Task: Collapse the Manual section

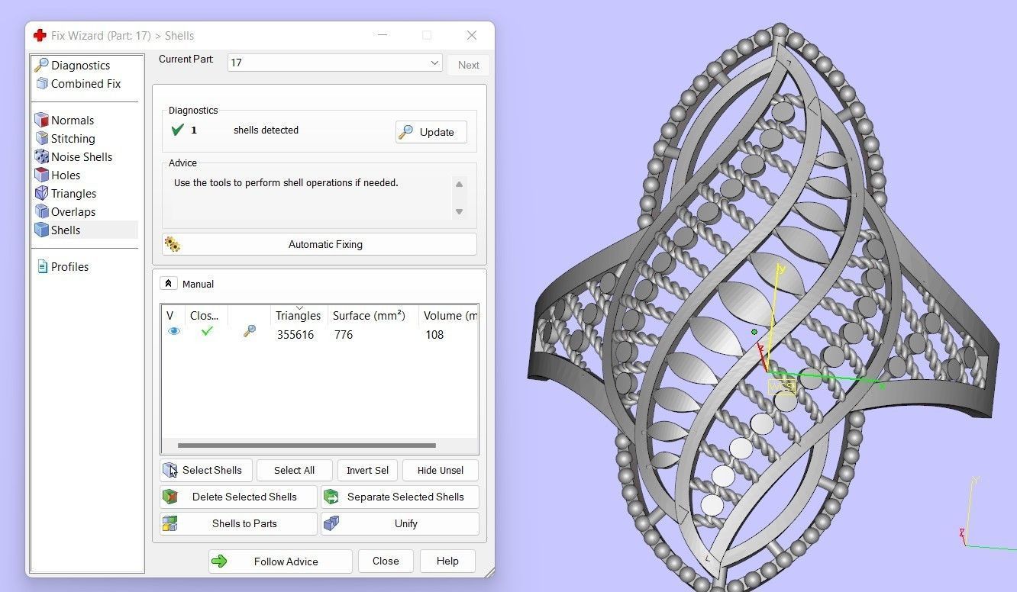Action: coord(169,284)
